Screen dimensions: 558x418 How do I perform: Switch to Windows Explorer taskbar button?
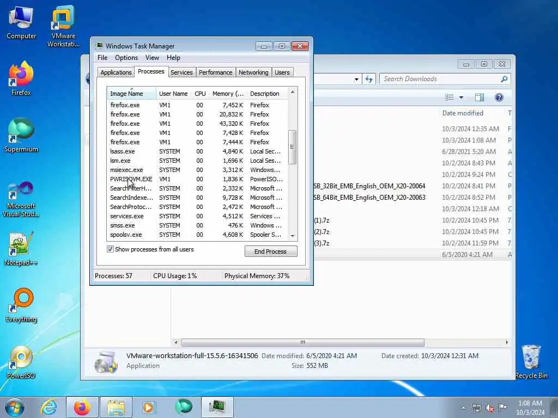point(116,407)
